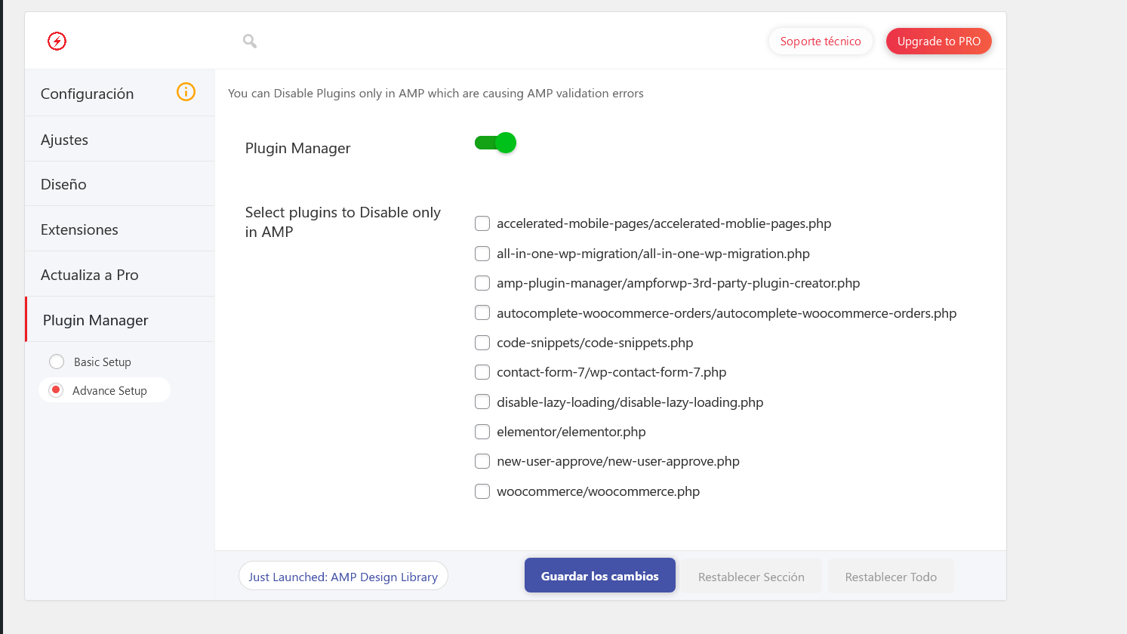
Task: Open the Diseño sidebar section
Action: pos(120,184)
